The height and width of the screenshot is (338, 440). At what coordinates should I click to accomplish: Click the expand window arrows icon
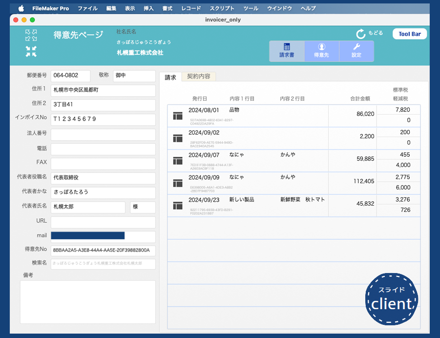pos(31,35)
